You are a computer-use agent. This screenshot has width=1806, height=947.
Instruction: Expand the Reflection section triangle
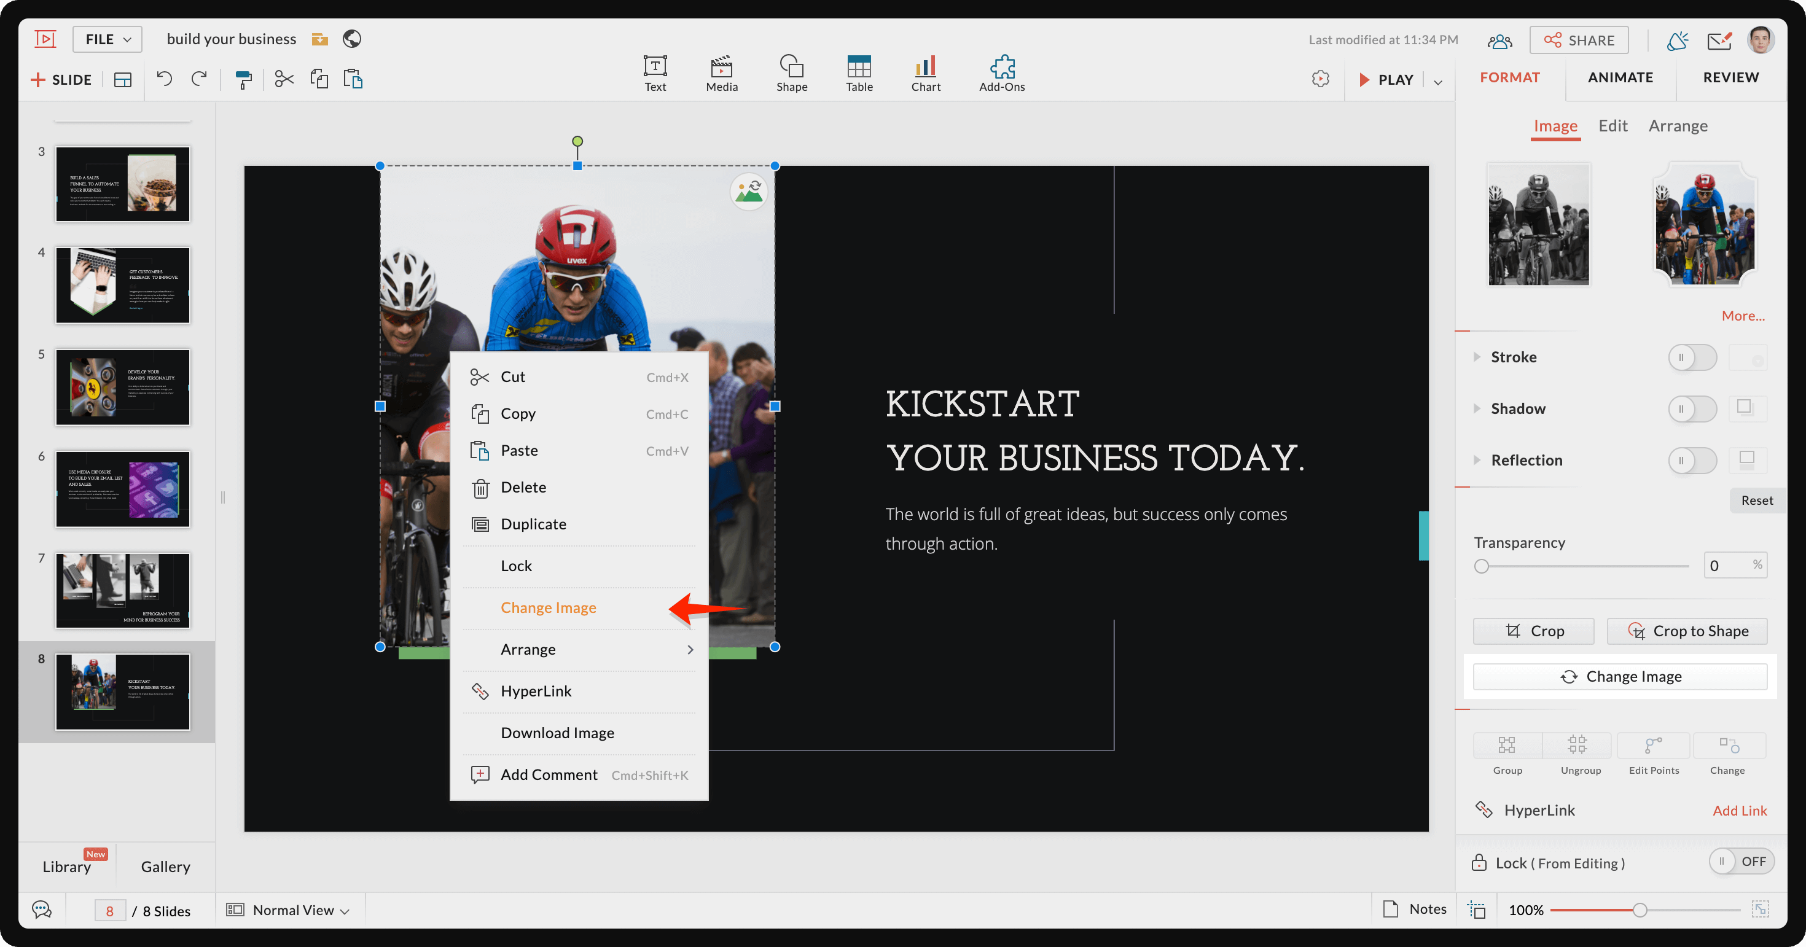(x=1477, y=460)
